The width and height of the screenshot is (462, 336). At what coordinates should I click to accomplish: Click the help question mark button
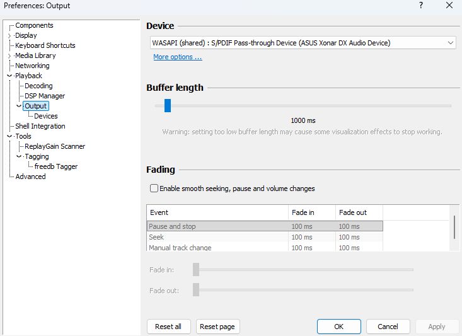421,5
